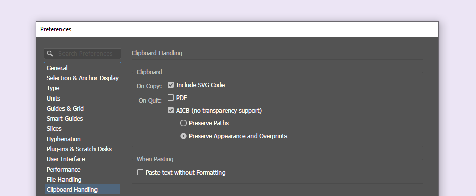This screenshot has width=476, height=196.
Task: Uncheck Include SVG Code checkbox
Action: [171, 85]
